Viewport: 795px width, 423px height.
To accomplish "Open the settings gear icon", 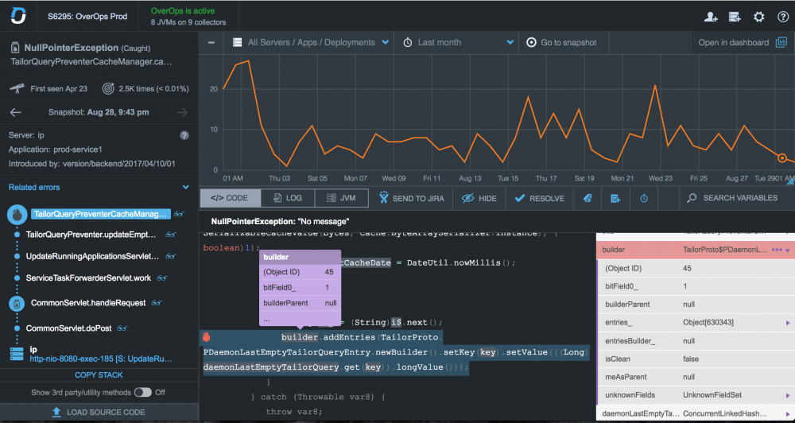I will [x=759, y=17].
